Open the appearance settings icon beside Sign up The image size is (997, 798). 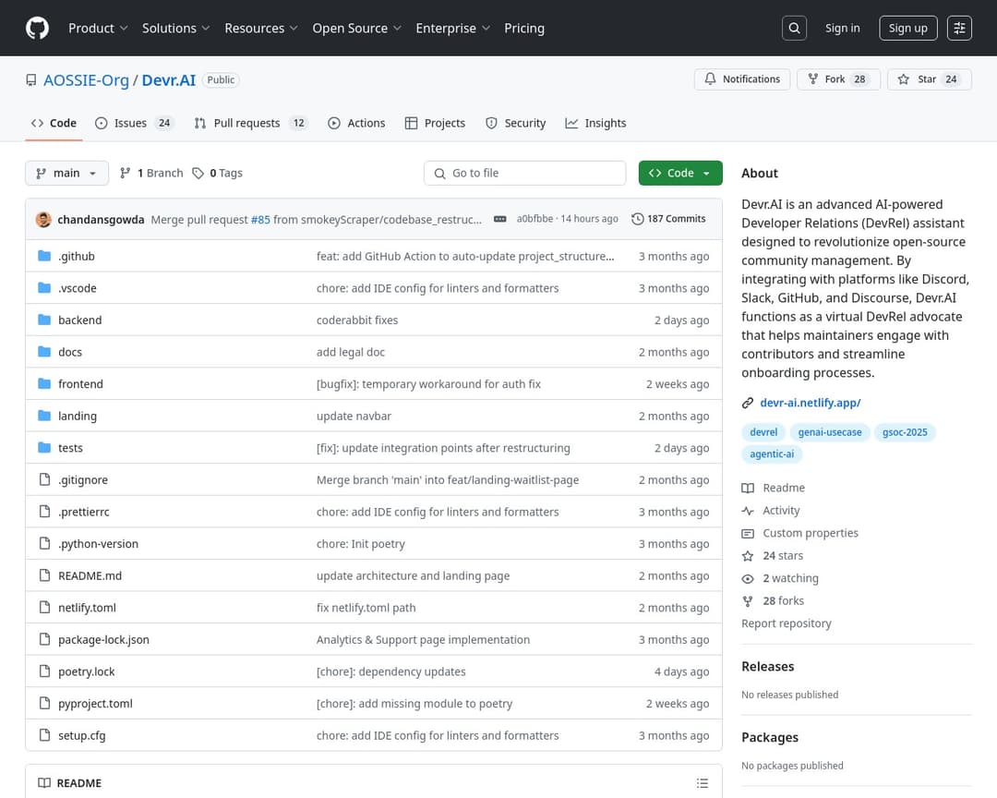959,28
